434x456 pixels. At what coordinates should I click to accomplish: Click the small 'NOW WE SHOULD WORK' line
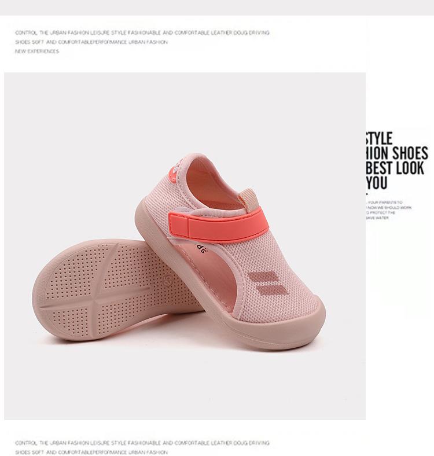pyautogui.click(x=389, y=208)
